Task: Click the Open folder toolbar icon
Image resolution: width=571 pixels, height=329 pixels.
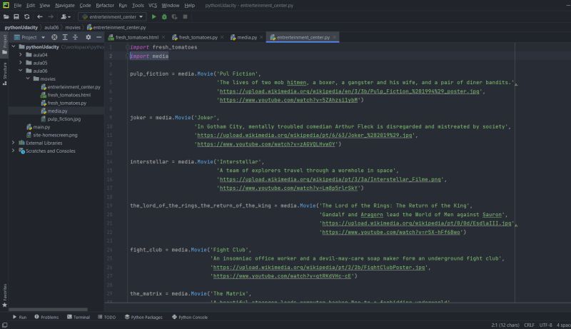Action: click(6, 16)
